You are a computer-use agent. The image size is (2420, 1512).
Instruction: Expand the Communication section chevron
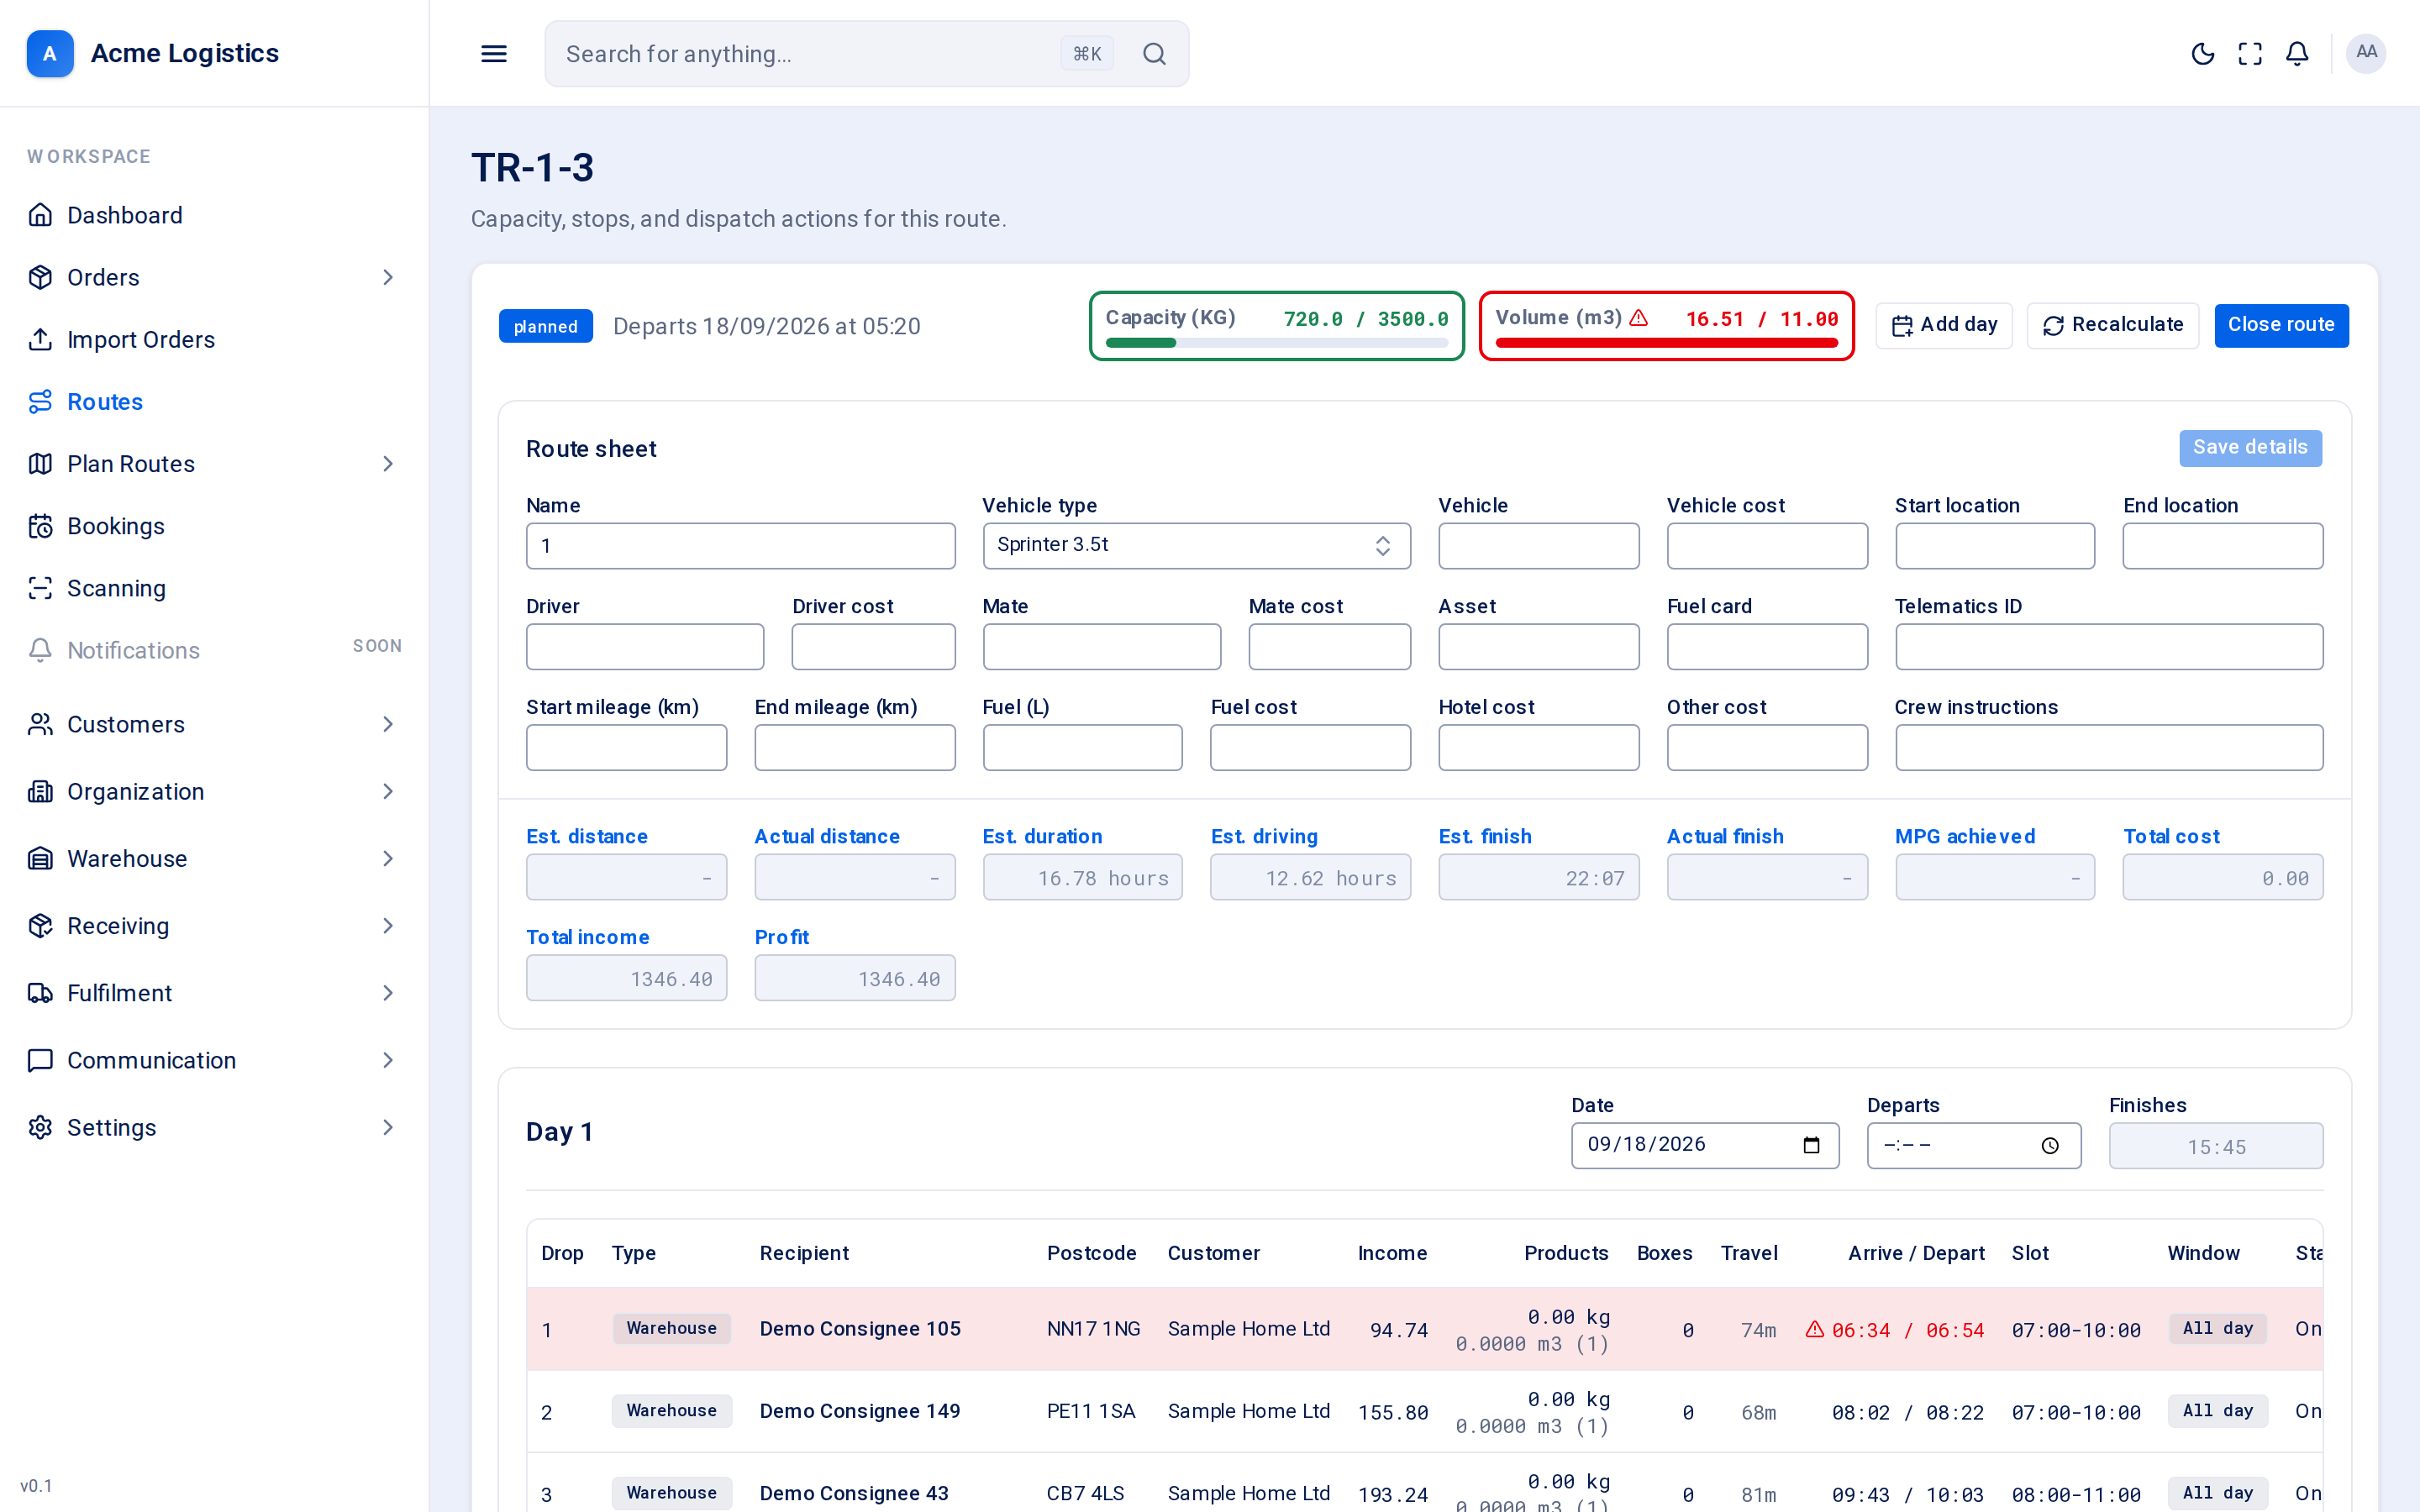[388, 1060]
